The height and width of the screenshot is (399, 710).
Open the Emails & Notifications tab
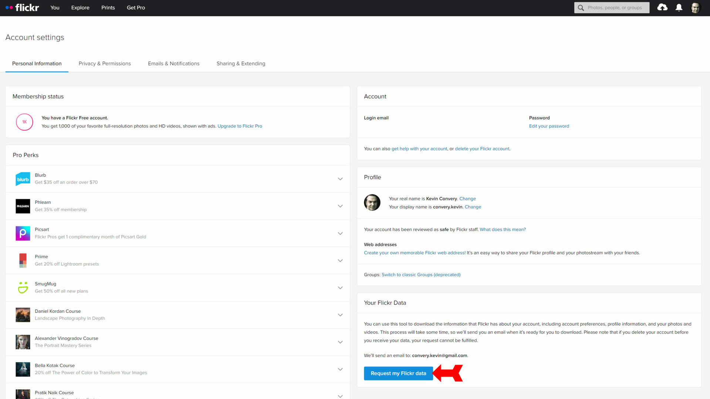(173, 64)
